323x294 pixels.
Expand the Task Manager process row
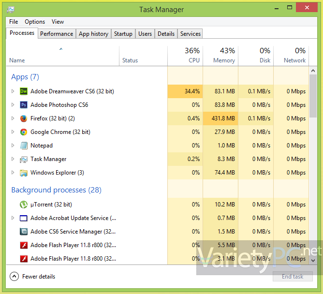[x=13, y=159]
